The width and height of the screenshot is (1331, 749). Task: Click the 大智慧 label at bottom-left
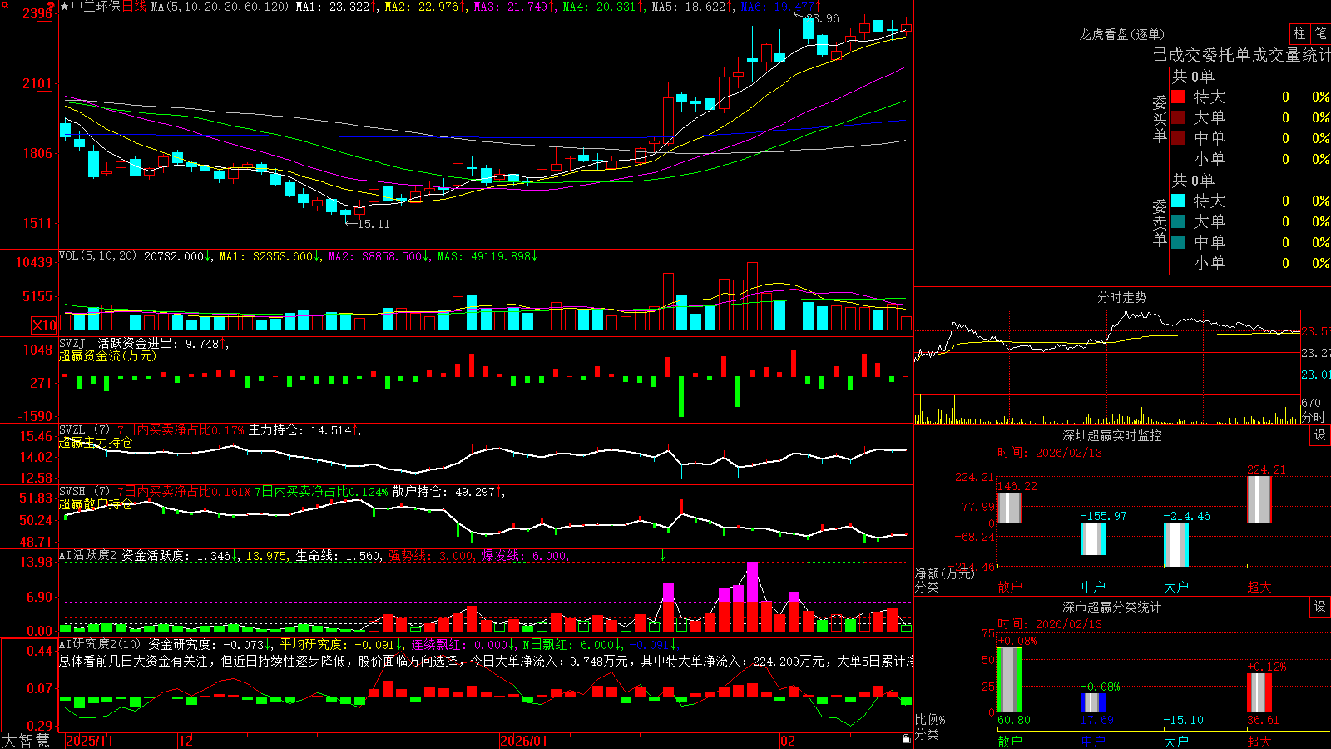click(26, 741)
